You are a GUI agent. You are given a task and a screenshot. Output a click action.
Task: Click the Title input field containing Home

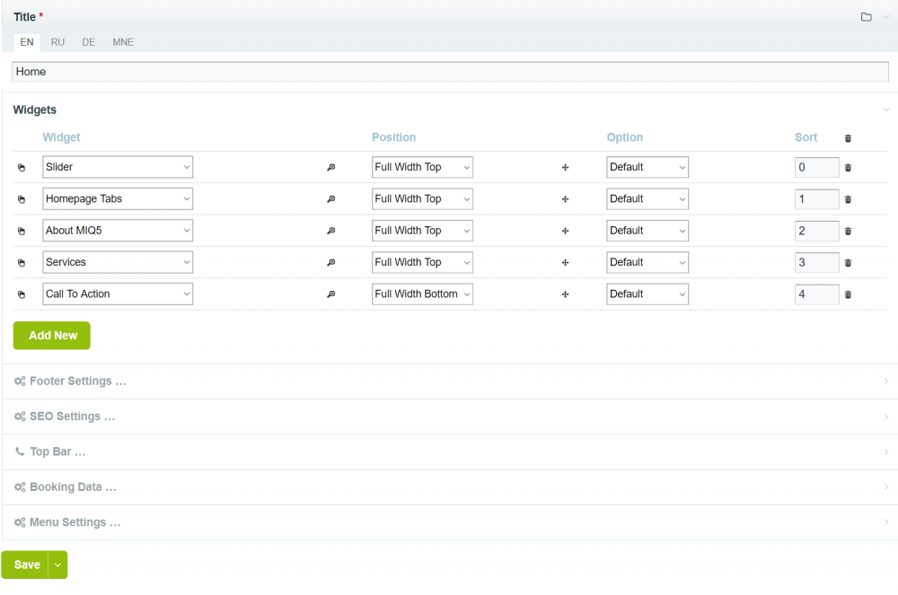pos(449,72)
